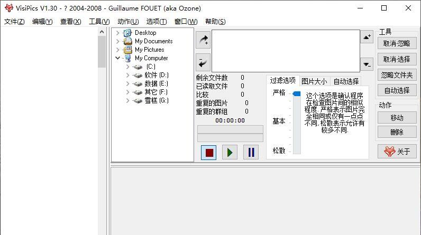Click the empty folder list box
Image resolution: width=421 pixels, height=235 pixels.
[286, 51]
